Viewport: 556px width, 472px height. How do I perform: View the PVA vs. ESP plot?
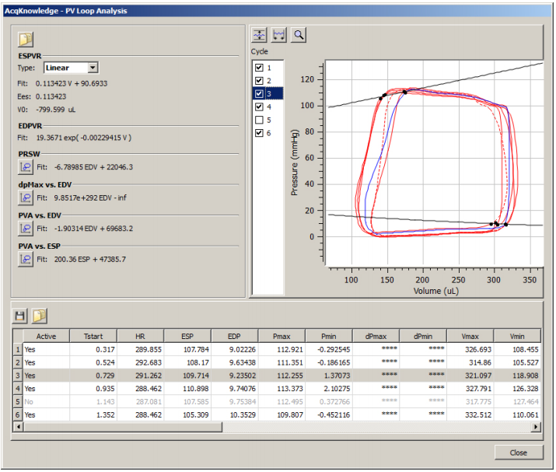(26, 259)
